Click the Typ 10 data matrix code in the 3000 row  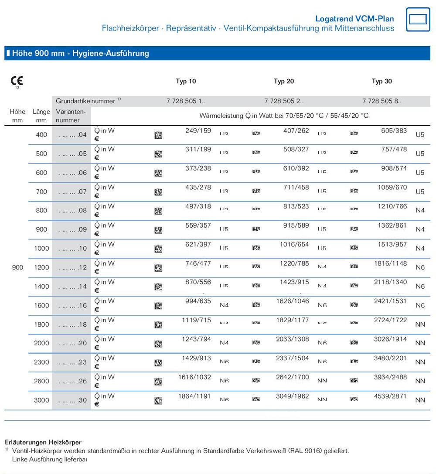coord(158,401)
